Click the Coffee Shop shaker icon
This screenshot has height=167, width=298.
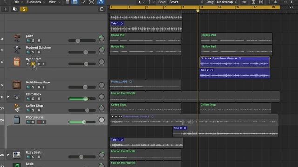coord(17,108)
